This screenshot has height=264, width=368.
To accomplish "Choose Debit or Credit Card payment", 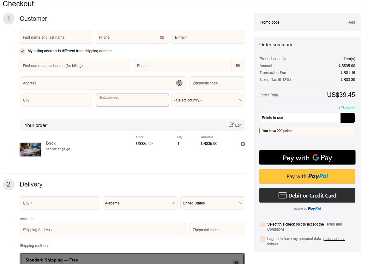I will [307, 195].
